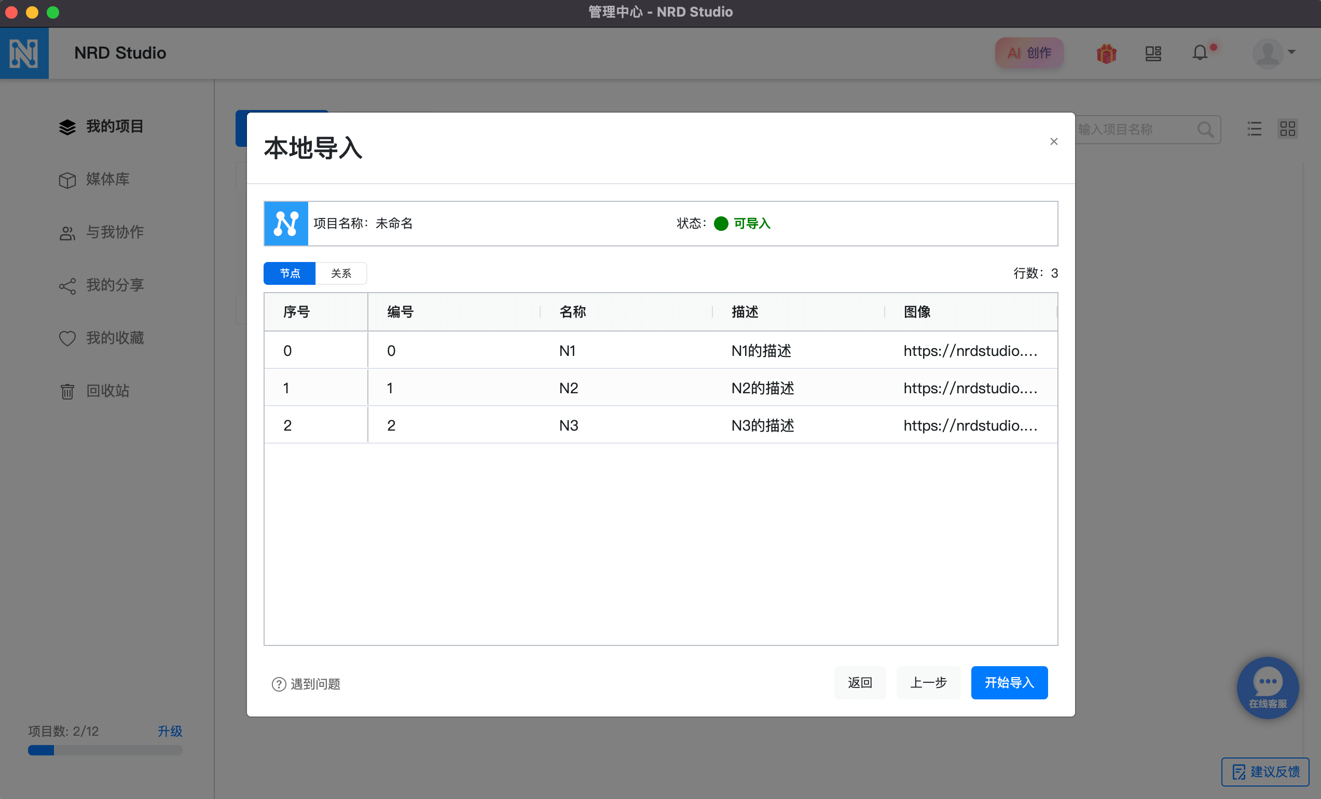Click the project count progress bar

[105, 750]
